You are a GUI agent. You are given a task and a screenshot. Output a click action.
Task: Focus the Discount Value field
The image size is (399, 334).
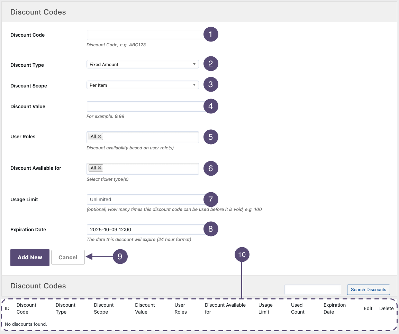pos(145,106)
